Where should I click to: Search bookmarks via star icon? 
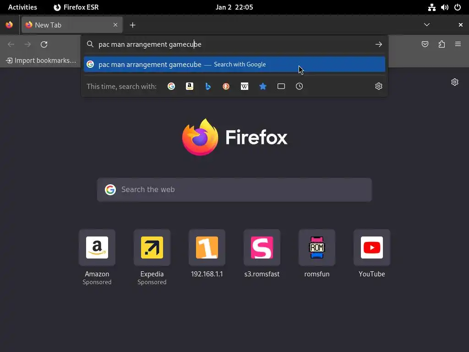click(262, 86)
